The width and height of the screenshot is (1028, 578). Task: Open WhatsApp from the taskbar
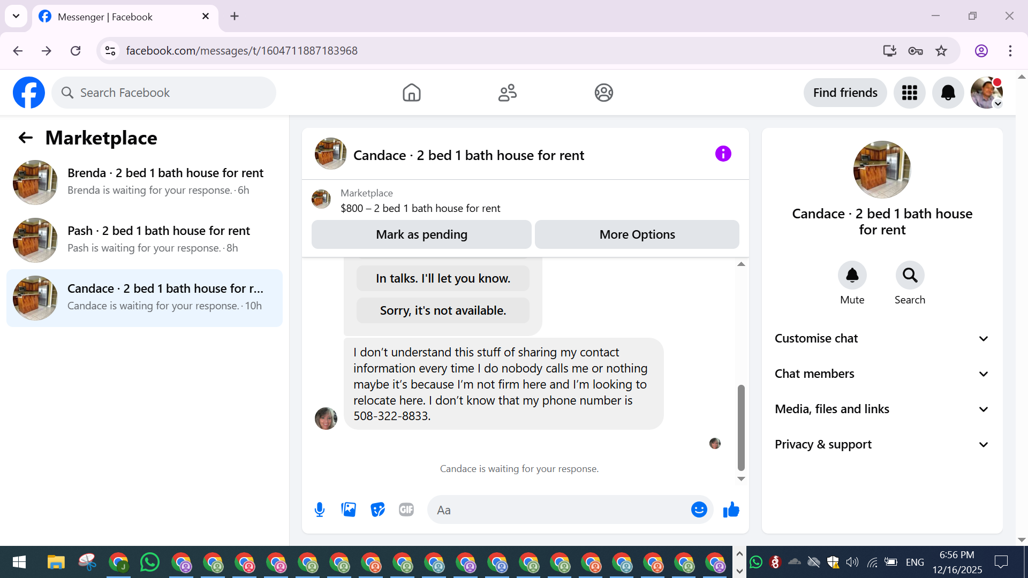(149, 562)
